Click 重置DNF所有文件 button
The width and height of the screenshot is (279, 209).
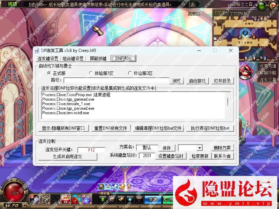click(111, 128)
